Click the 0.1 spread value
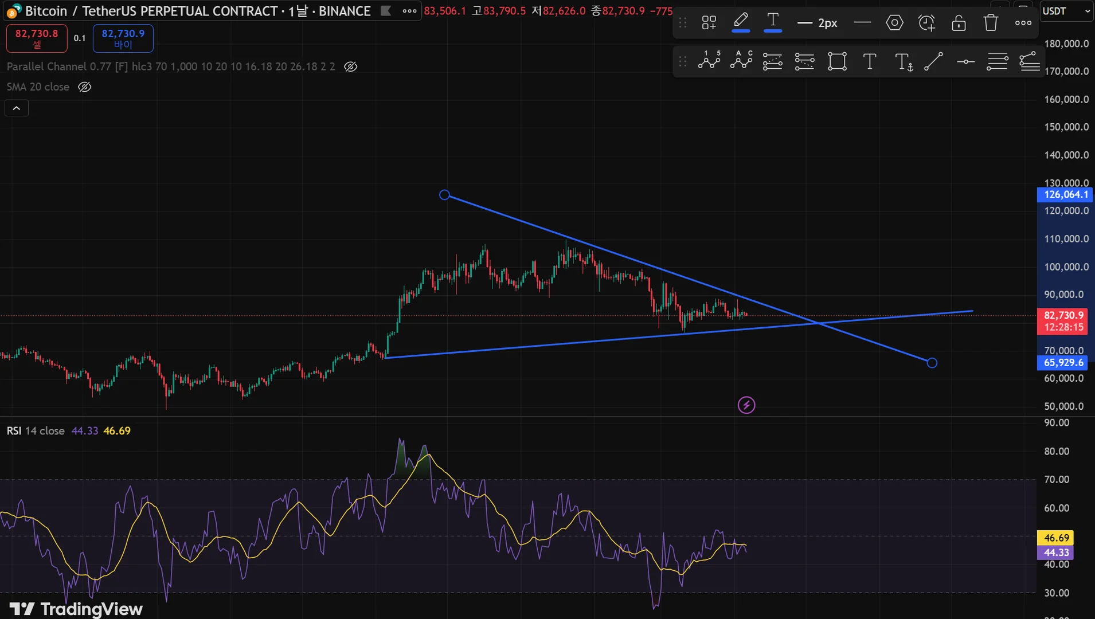1095x619 pixels. [80, 38]
